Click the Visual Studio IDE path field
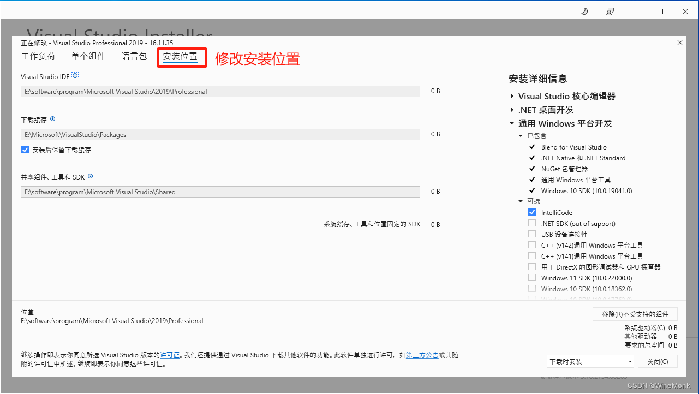699x394 pixels. point(220,92)
